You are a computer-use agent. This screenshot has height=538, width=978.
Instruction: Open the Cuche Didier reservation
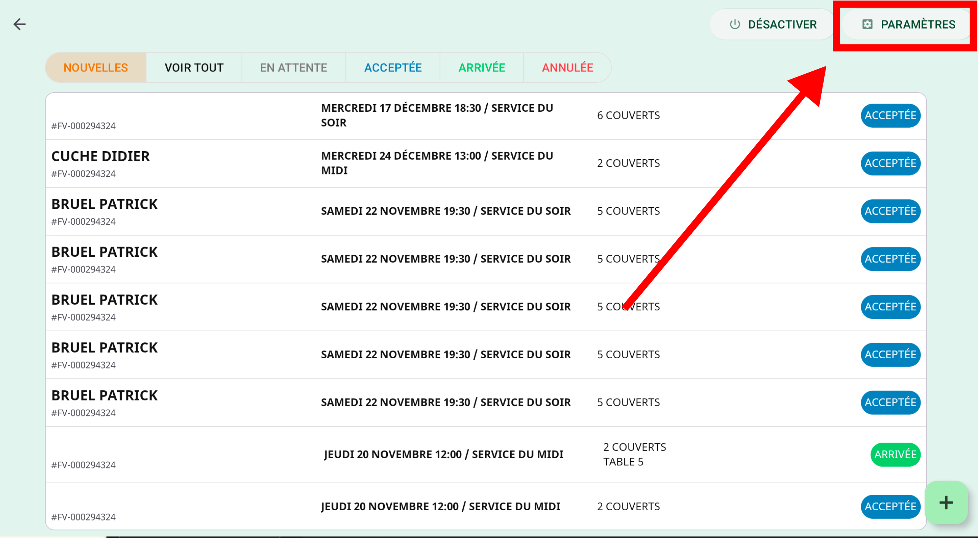click(x=100, y=157)
